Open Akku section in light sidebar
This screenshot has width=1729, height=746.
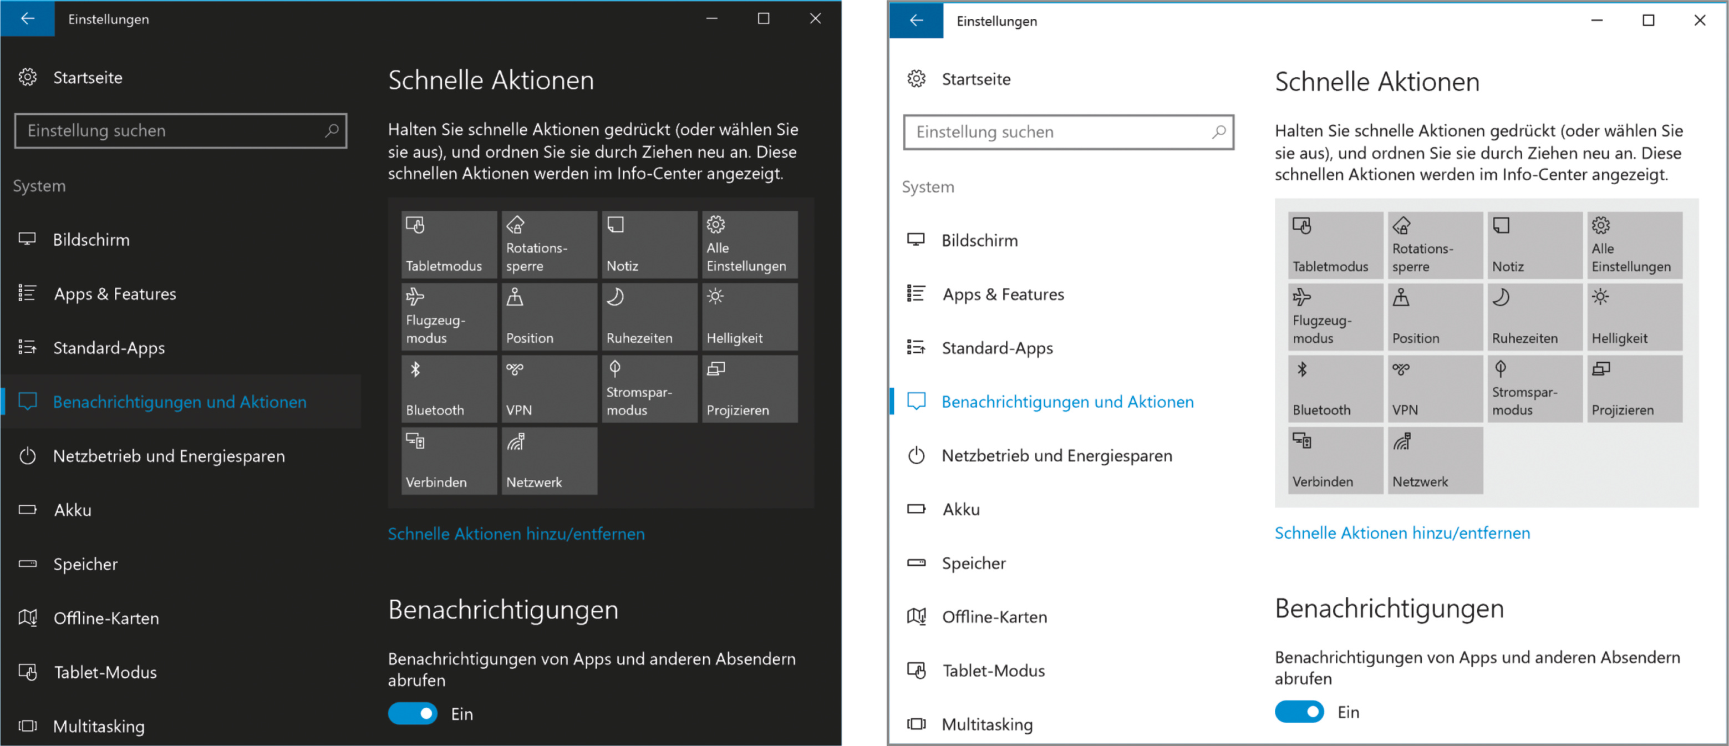960,510
